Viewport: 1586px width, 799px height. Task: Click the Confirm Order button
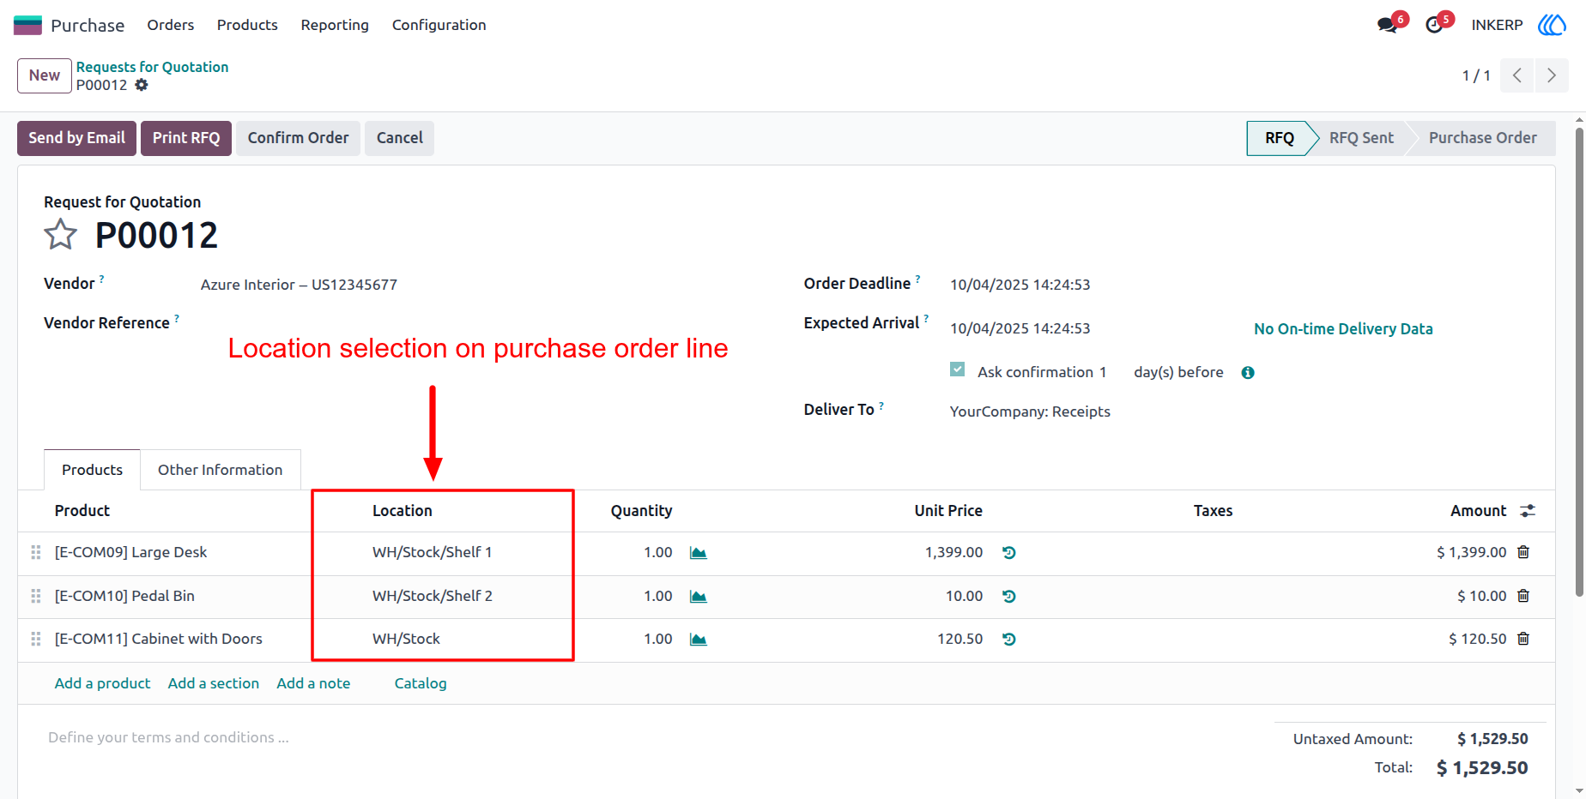tap(298, 138)
